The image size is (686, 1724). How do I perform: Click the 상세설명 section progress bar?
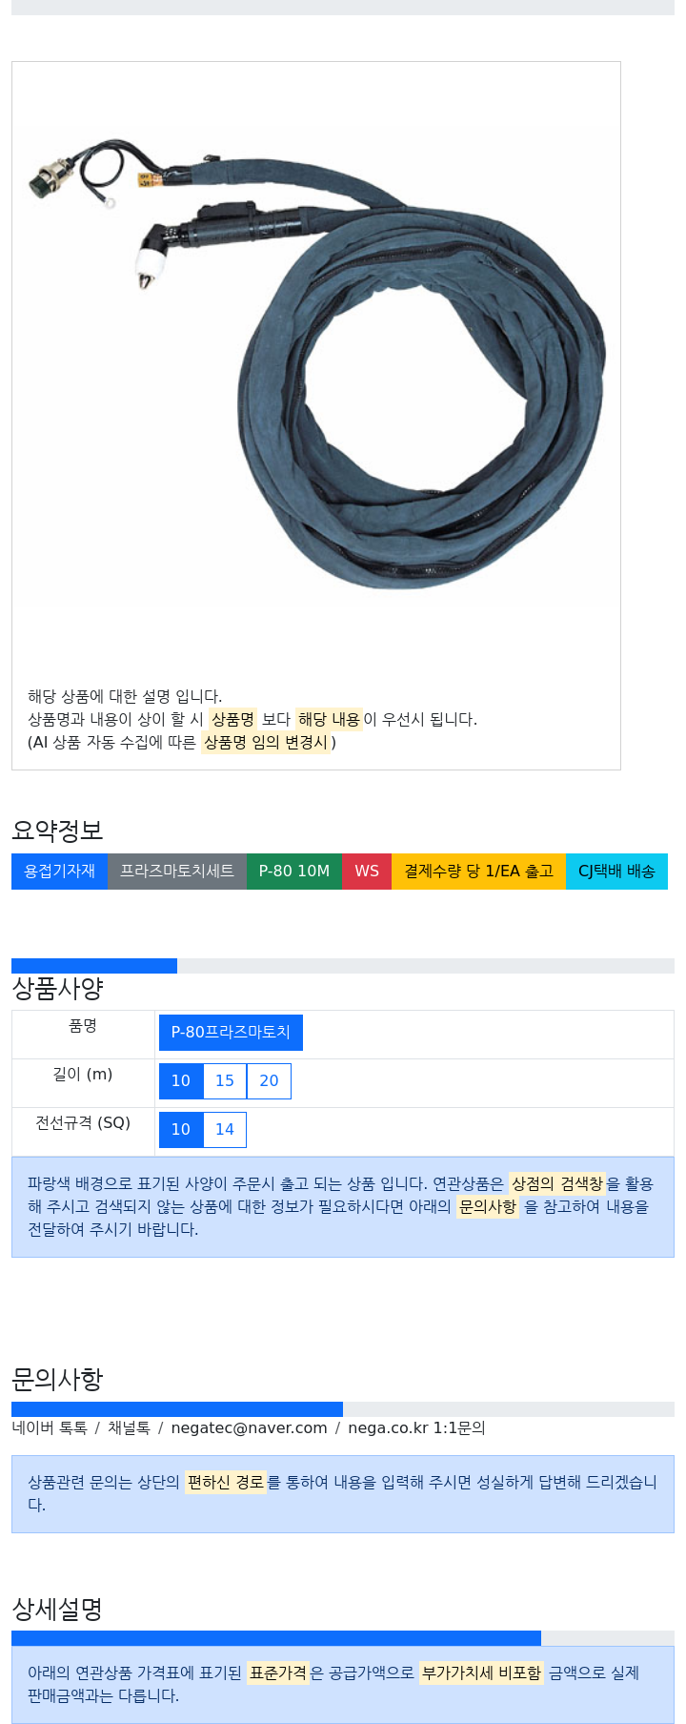coord(343,1638)
